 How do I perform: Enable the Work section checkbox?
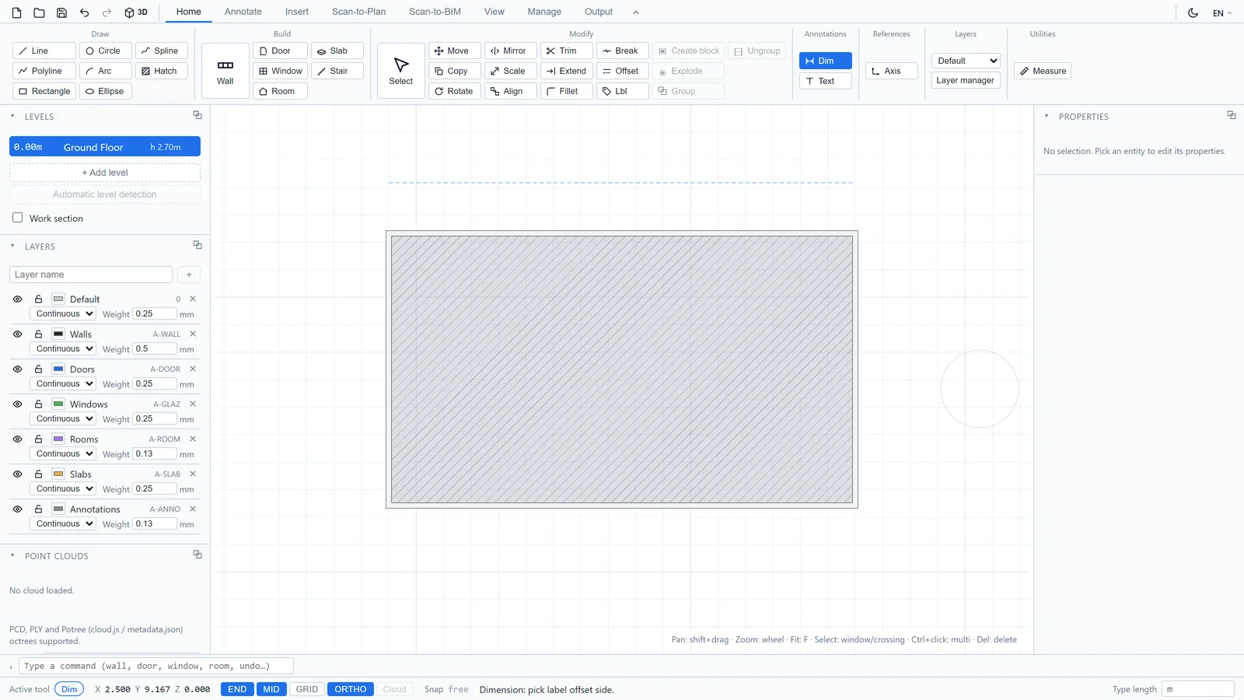point(17,218)
